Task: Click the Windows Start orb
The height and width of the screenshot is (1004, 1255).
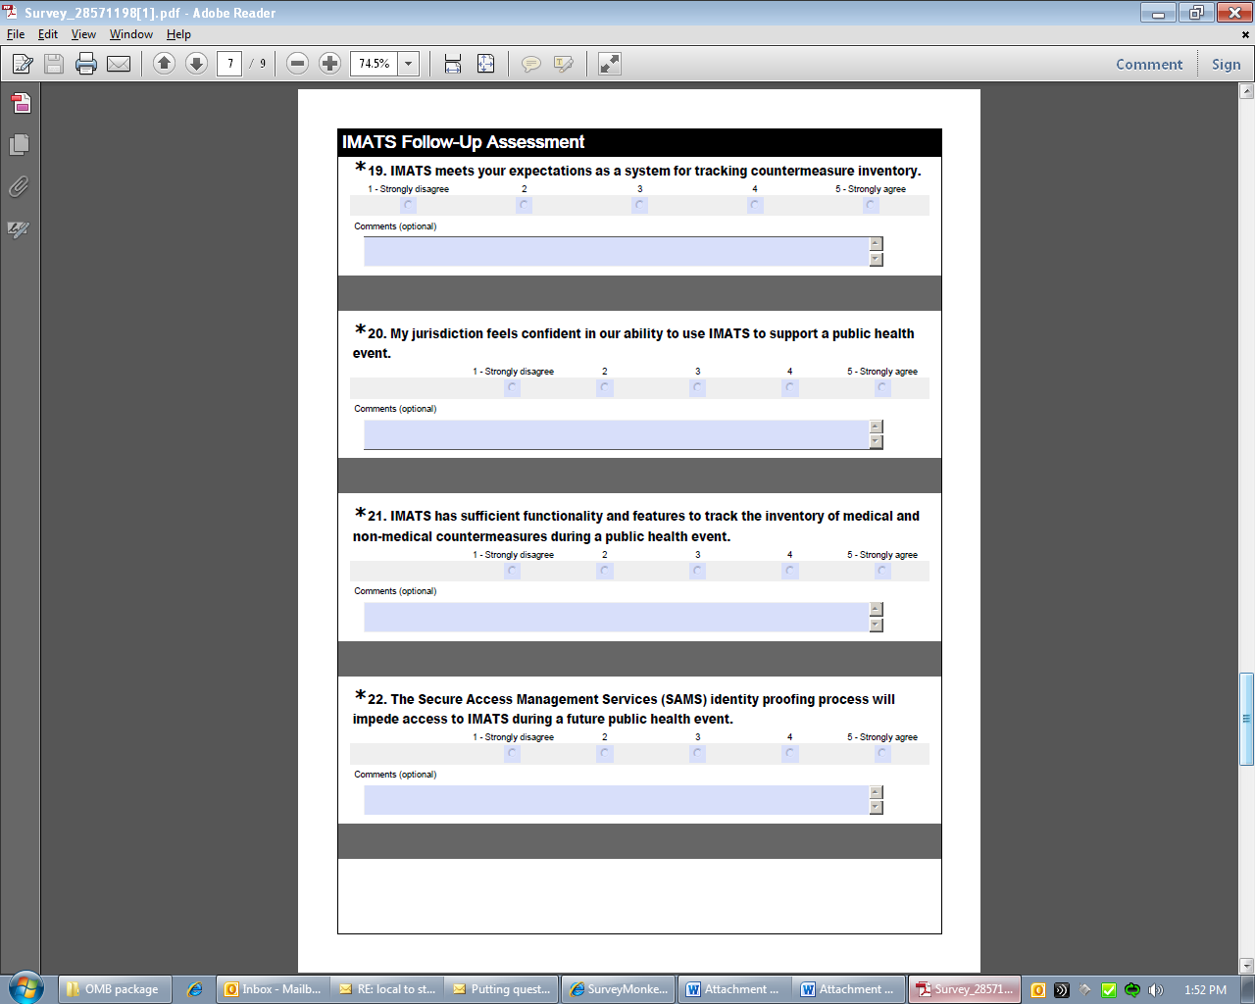Action: pyautogui.click(x=26, y=987)
